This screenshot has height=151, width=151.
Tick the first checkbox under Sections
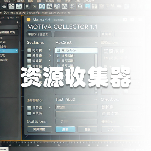pos(29,50)
